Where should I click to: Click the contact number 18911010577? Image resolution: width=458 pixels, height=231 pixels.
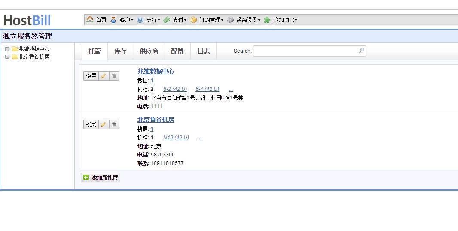(167, 163)
